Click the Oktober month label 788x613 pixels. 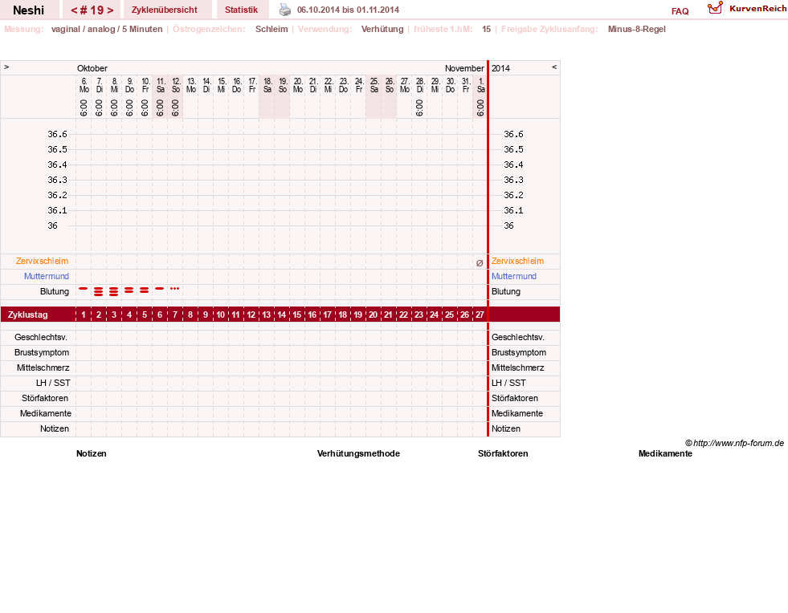(x=92, y=68)
